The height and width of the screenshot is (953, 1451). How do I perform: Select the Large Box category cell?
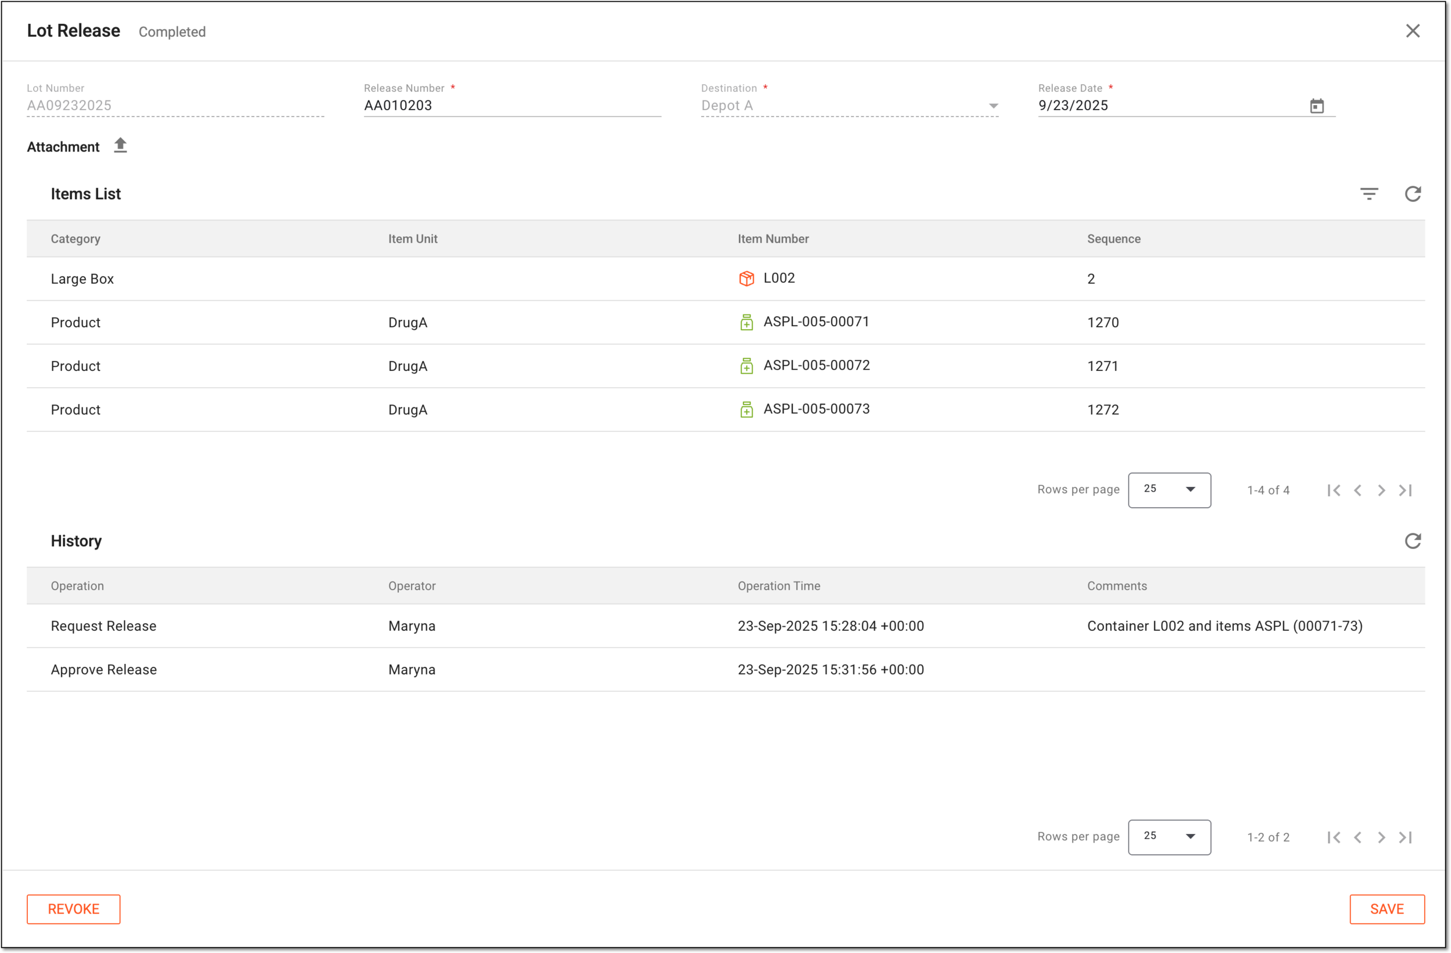pos(82,279)
